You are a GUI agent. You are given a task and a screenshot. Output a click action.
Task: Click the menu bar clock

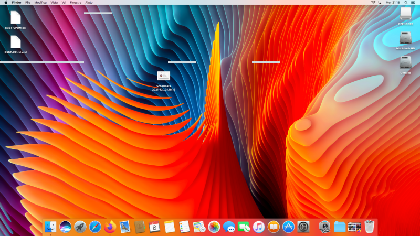[x=393, y=3]
